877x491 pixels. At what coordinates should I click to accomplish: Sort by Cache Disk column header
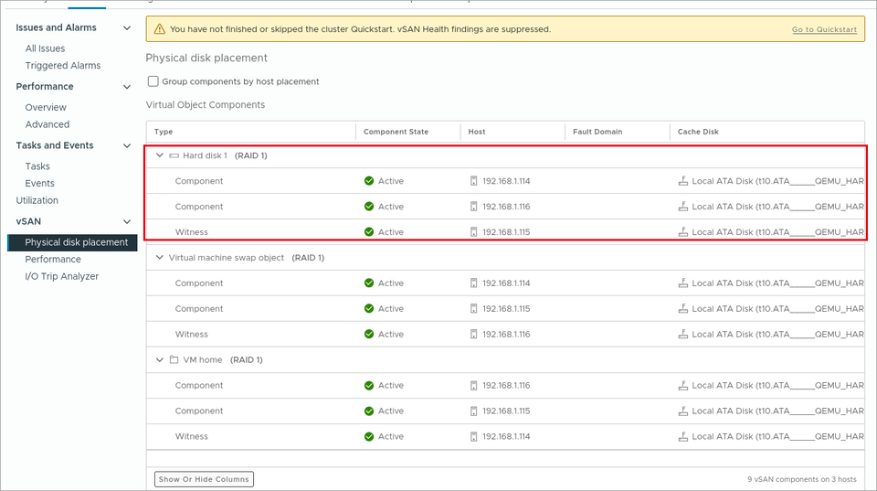click(698, 132)
